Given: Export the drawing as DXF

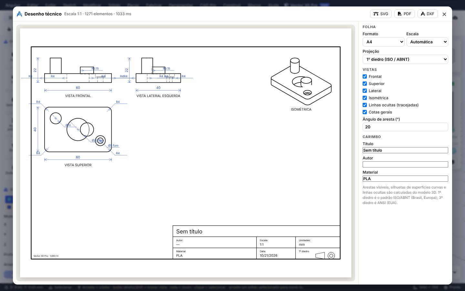Looking at the screenshot, I should [428, 14].
